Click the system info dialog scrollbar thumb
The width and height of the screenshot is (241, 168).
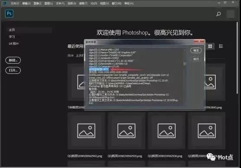pos(185,63)
